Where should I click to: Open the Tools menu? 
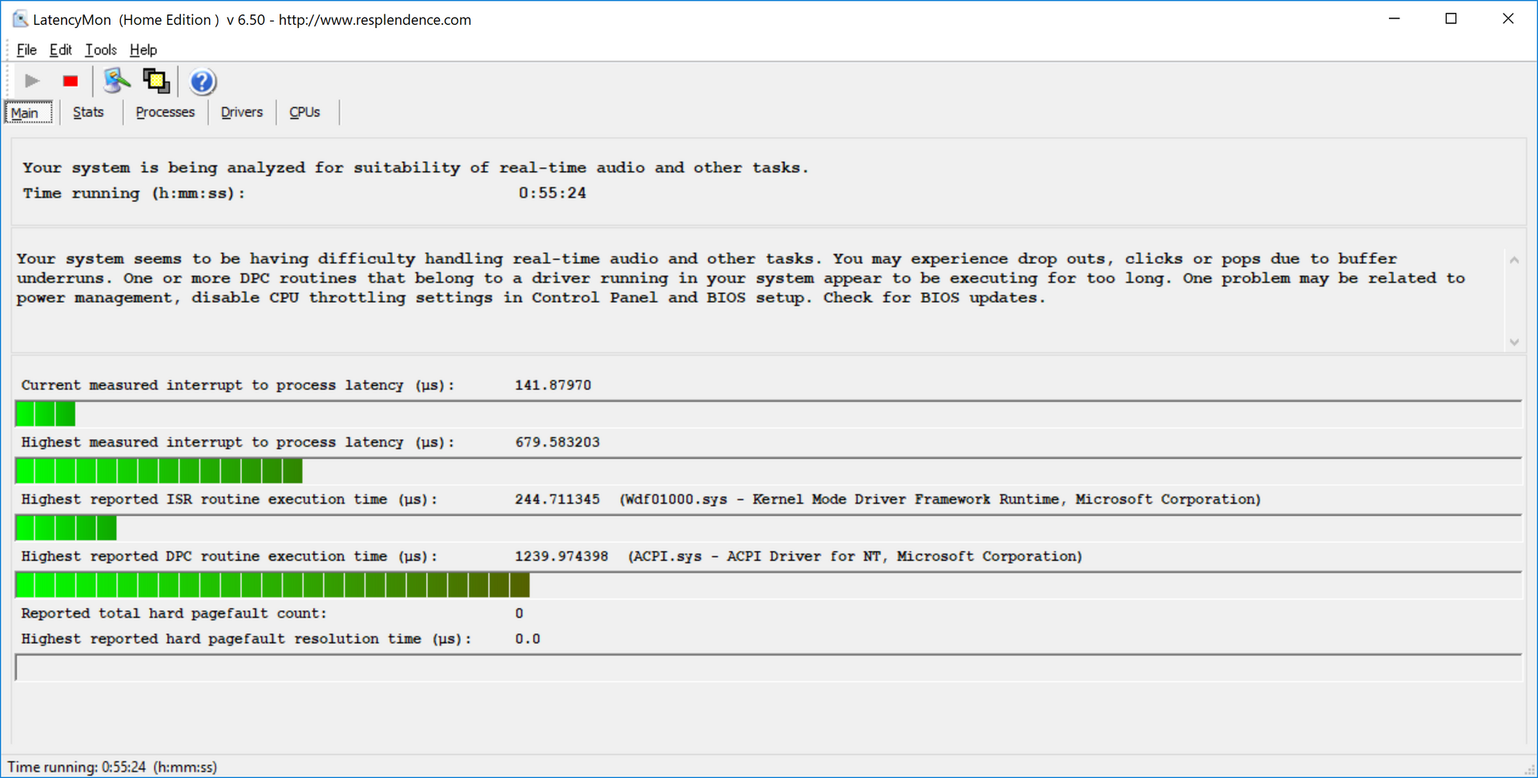101,50
